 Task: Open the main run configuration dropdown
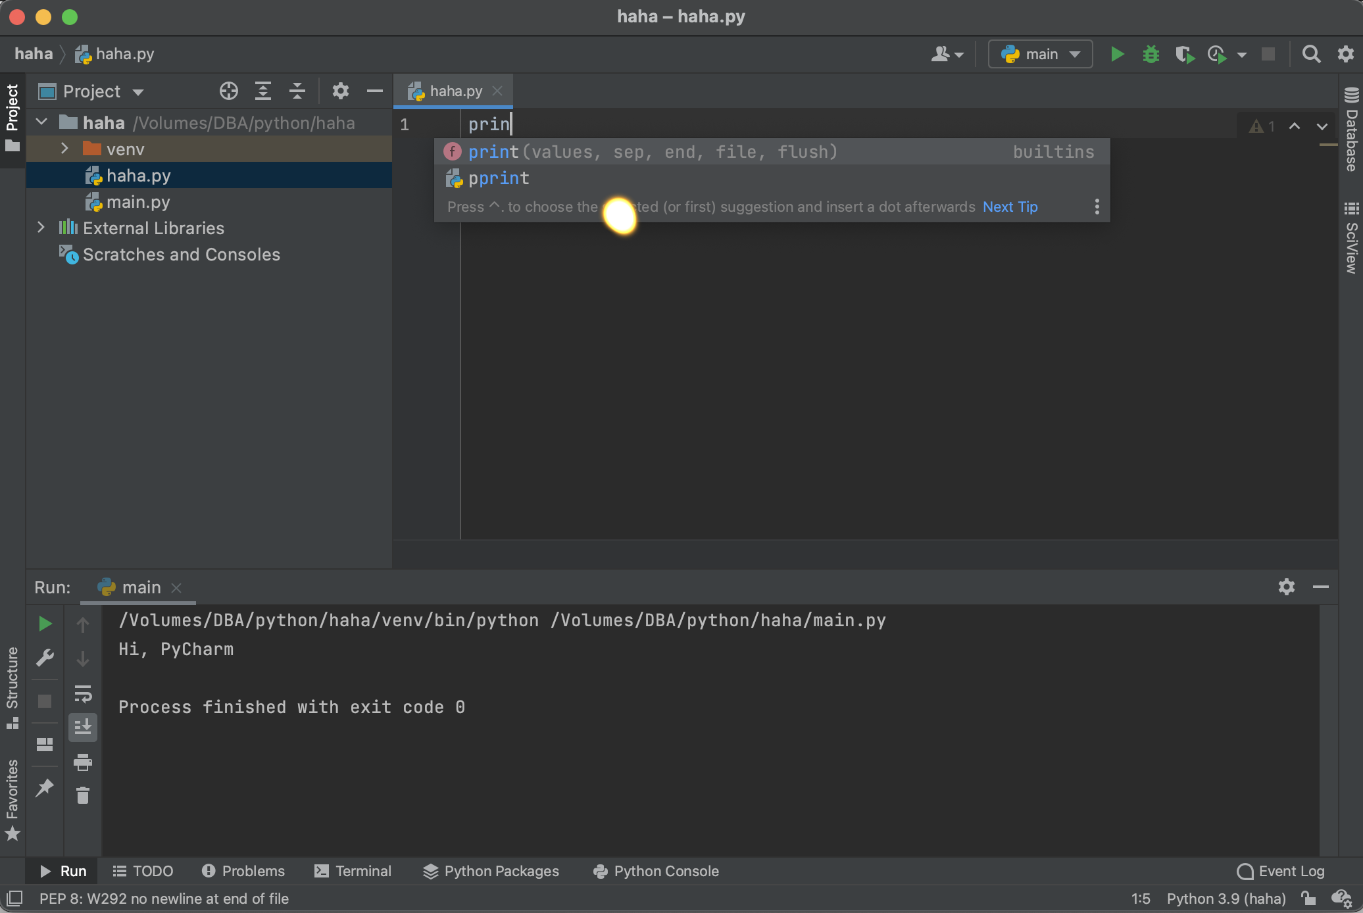tap(1040, 54)
